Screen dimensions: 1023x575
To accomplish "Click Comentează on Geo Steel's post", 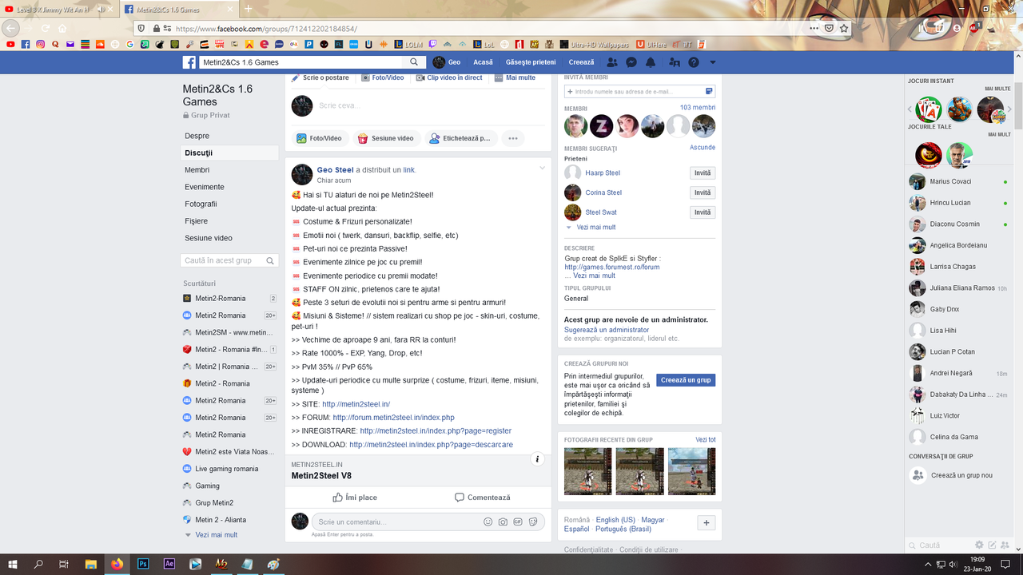I will [x=482, y=497].
